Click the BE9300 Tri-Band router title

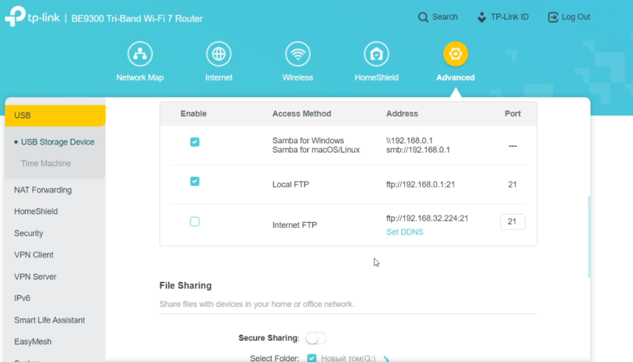click(137, 19)
